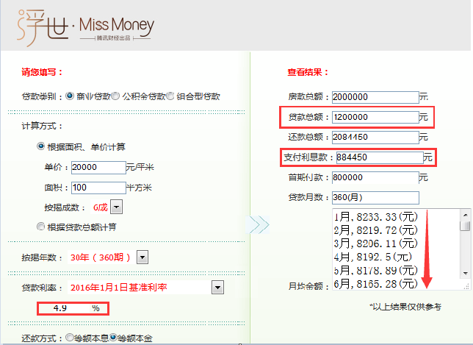This screenshot has width=473, height=345.
Task: Click the 浮世 Miss Money logo
Action: [85, 26]
